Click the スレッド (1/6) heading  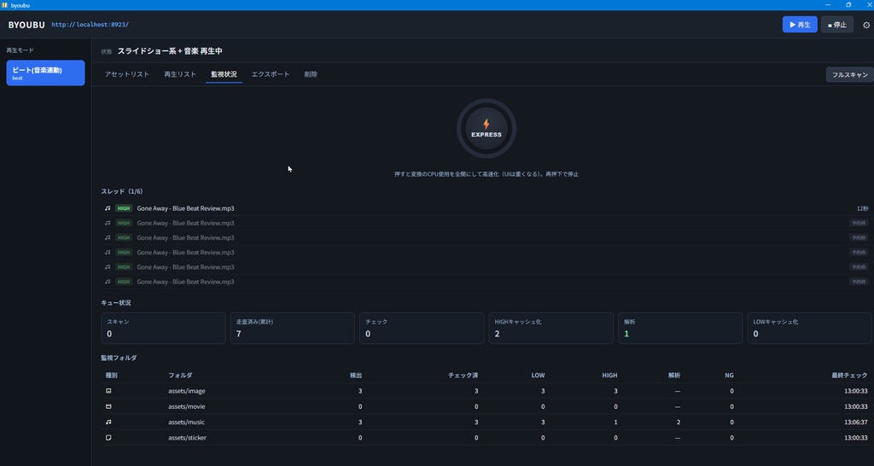pyautogui.click(x=121, y=191)
